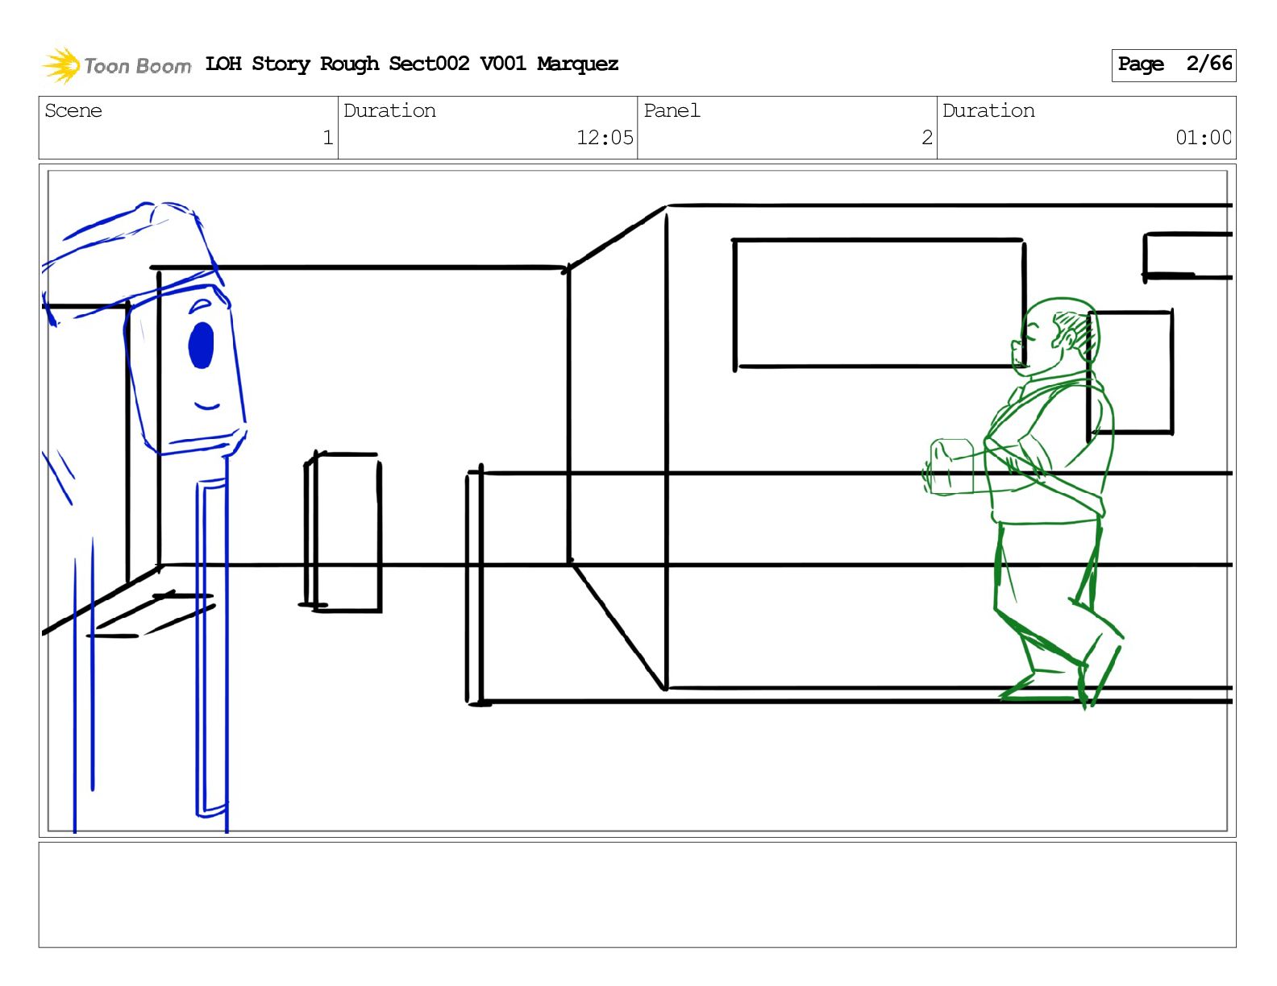This screenshot has width=1277, height=986.
Task: Click the scene number value '1'
Action: [327, 138]
